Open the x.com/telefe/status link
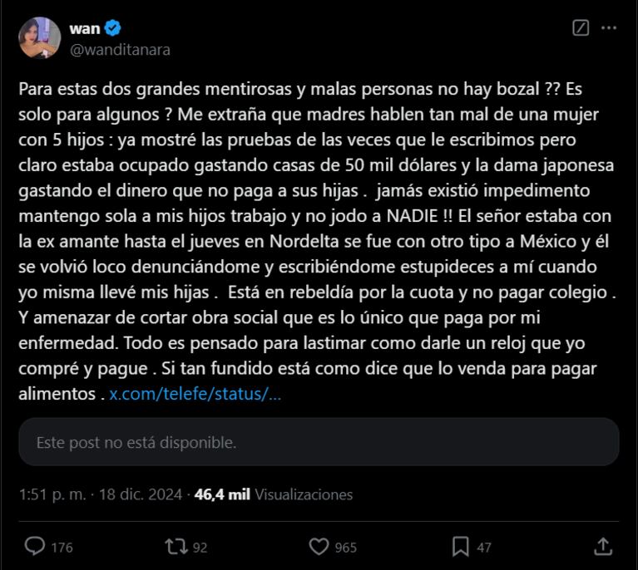638x570 pixels. click(x=195, y=394)
